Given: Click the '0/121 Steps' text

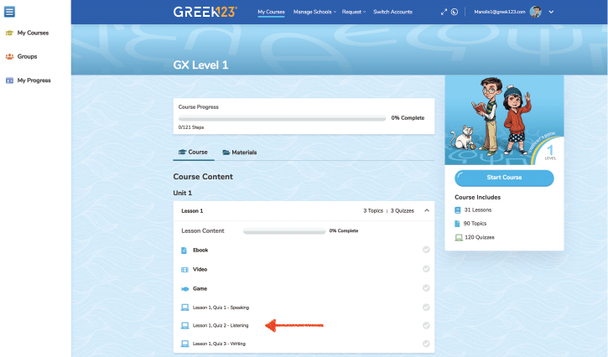Looking at the screenshot, I should coord(191,127).
